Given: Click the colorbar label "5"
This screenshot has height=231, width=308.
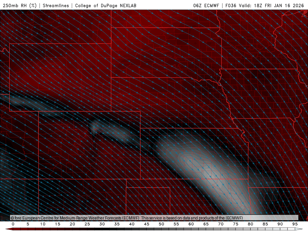Looking at the screenshot, I should tap(28, 224).
